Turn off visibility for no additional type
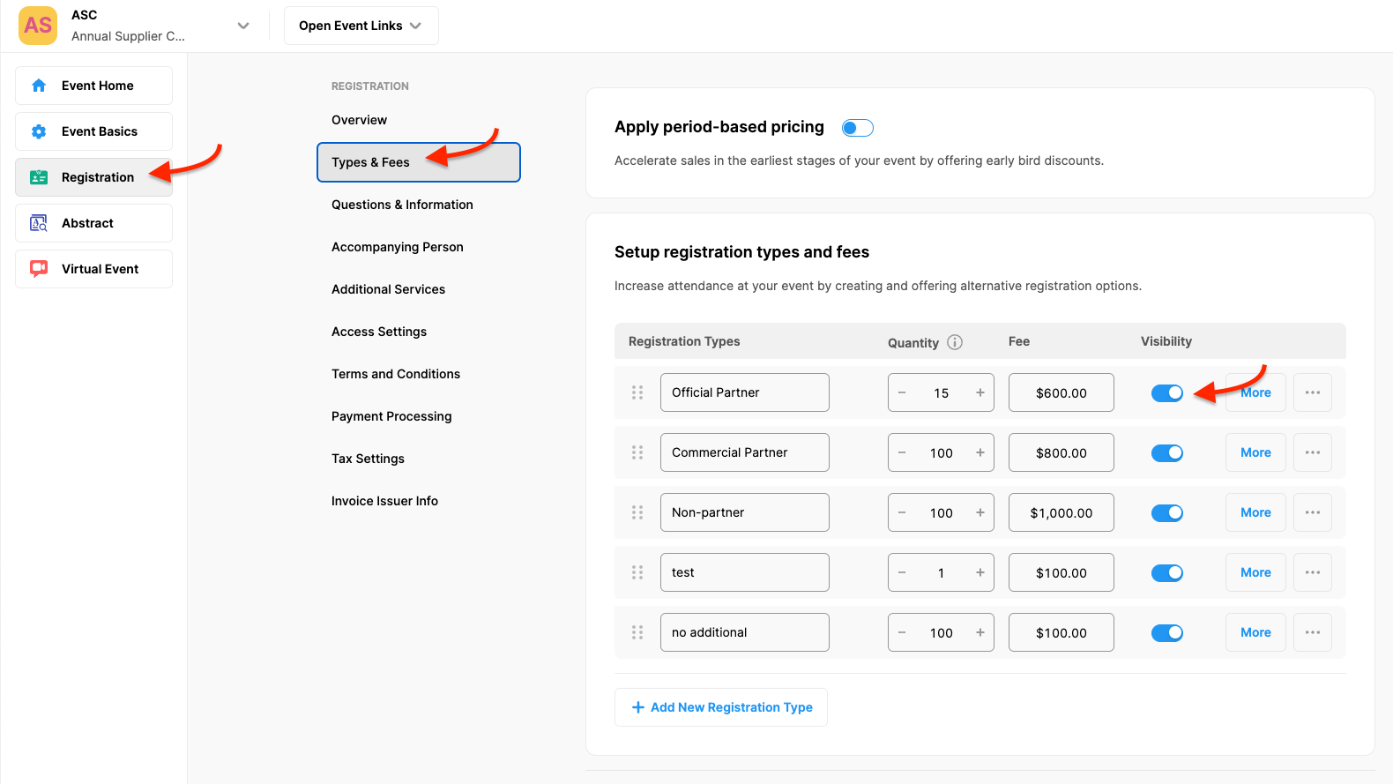Screen dimensions: 1393x784 (1166, 632)
